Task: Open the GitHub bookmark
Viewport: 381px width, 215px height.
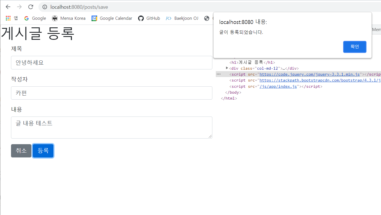Action: [x=149, y=18]
